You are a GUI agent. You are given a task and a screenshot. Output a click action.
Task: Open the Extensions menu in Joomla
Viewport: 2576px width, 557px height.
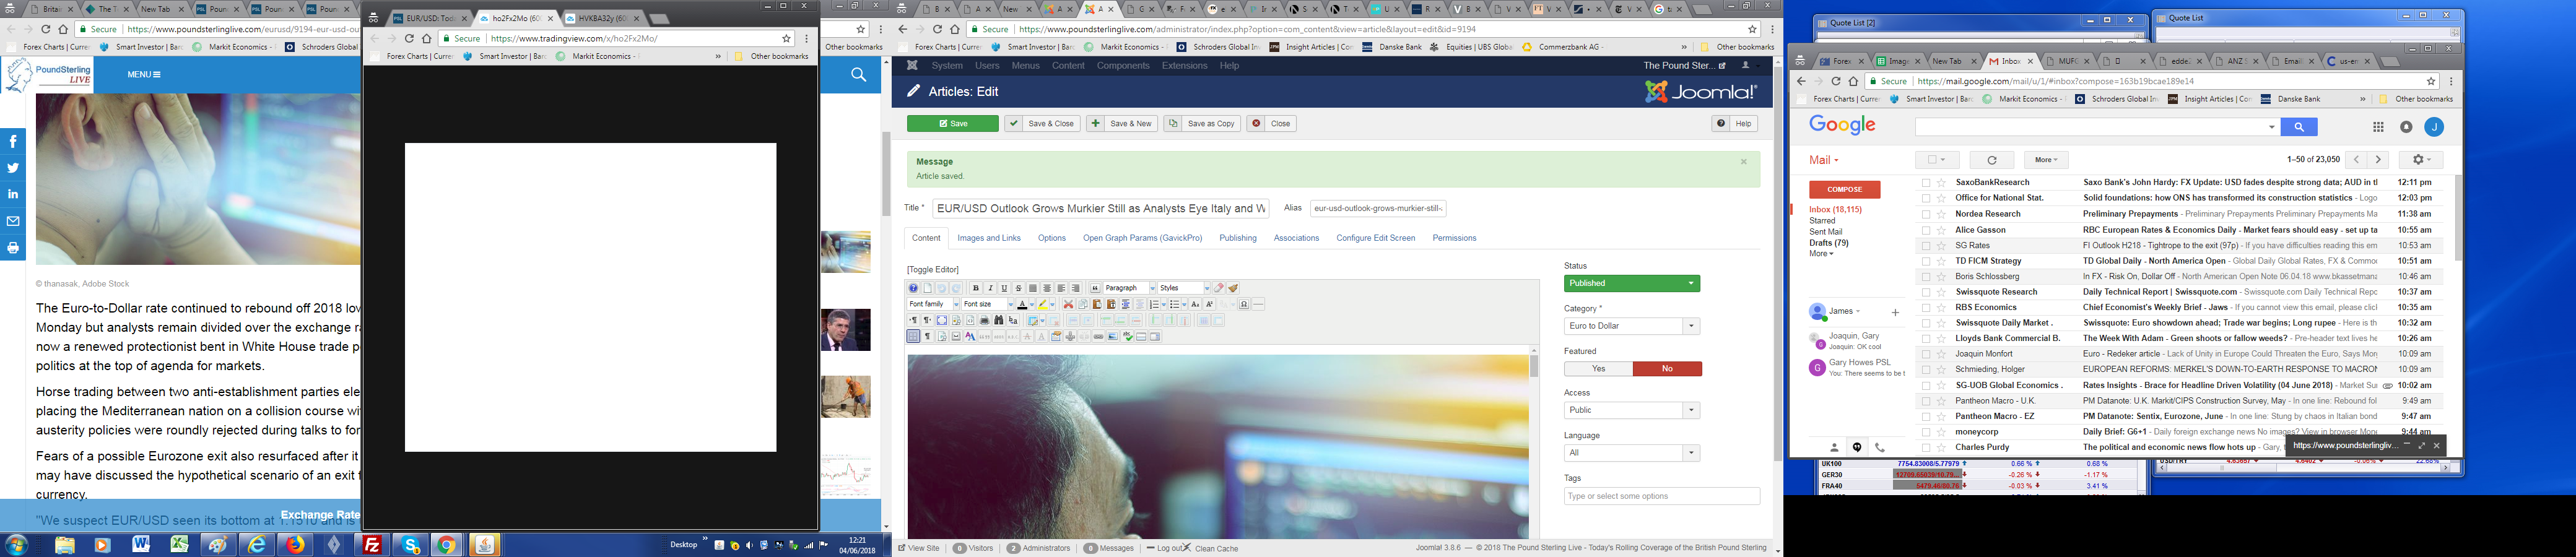pyautogui.click(x=1184, y=66)
